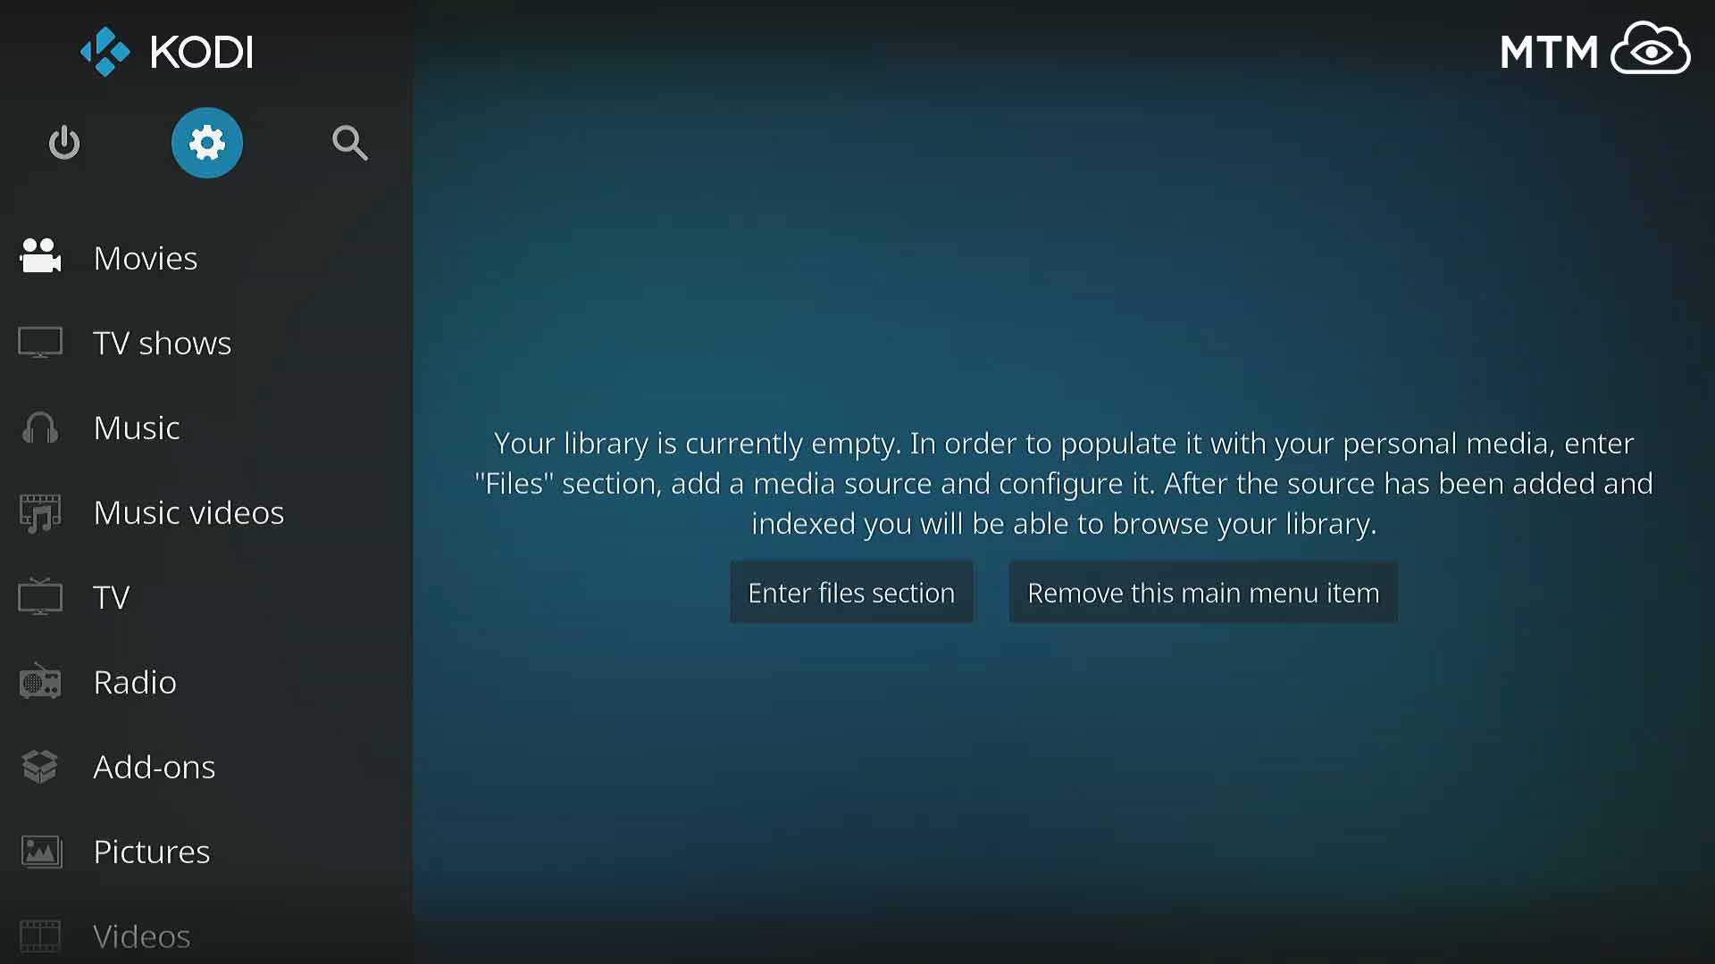Expand the Add-ons section
The image size is (1715, 964).
pos(155,766)
